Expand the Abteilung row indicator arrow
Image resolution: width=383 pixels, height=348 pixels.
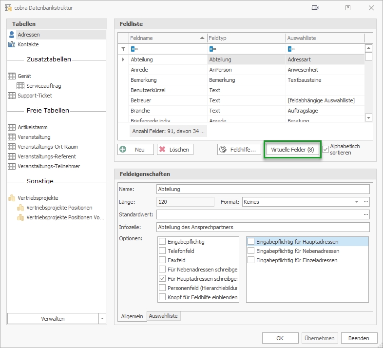pyautogui.click(x=123, y=59)
